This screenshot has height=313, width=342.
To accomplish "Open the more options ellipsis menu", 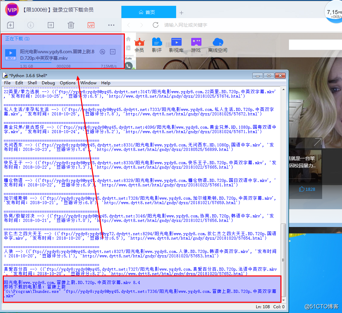I will tap(111, 25).
